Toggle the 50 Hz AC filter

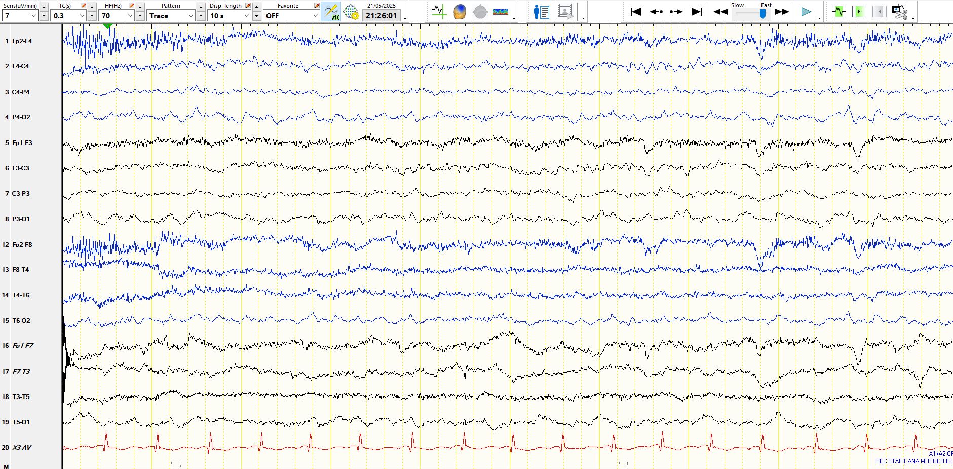[x=331, y=12]
